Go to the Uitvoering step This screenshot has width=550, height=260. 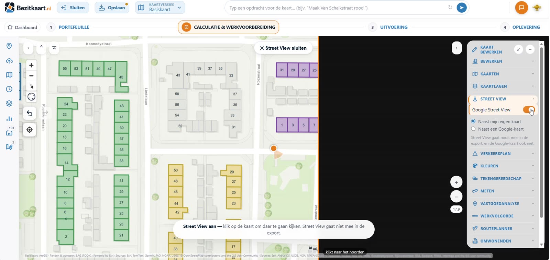click(x=388, y=27)
